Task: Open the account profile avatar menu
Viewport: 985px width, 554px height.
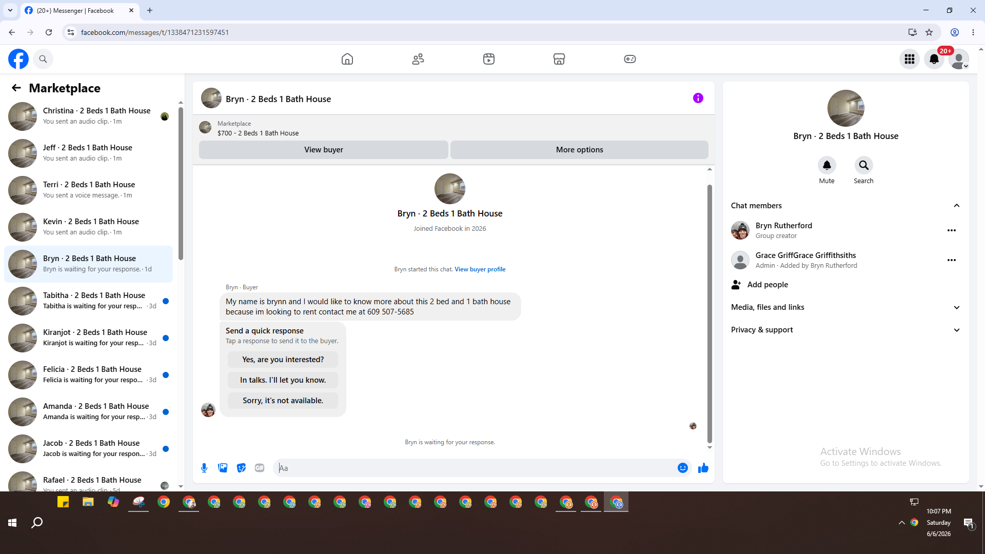Action: click(959, 59)
